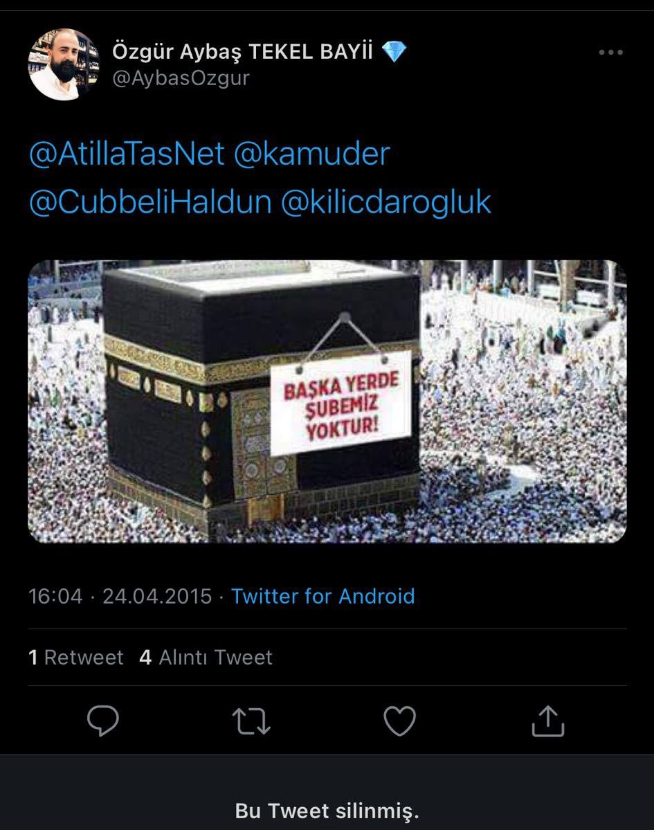Open the @kamuder mention
The height and width of the screenshot is (830, 654).
pos(311,154)
